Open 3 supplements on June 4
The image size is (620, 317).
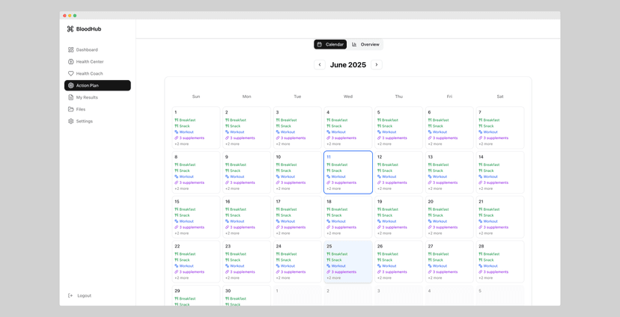tap(341, 138)
